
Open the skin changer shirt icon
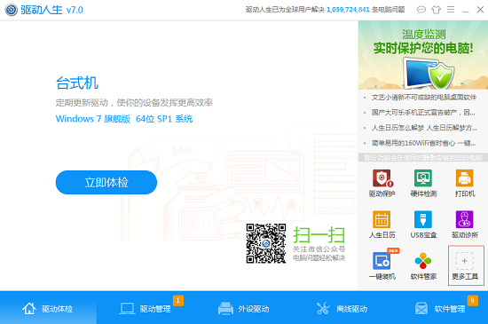(x=436, y=10)
